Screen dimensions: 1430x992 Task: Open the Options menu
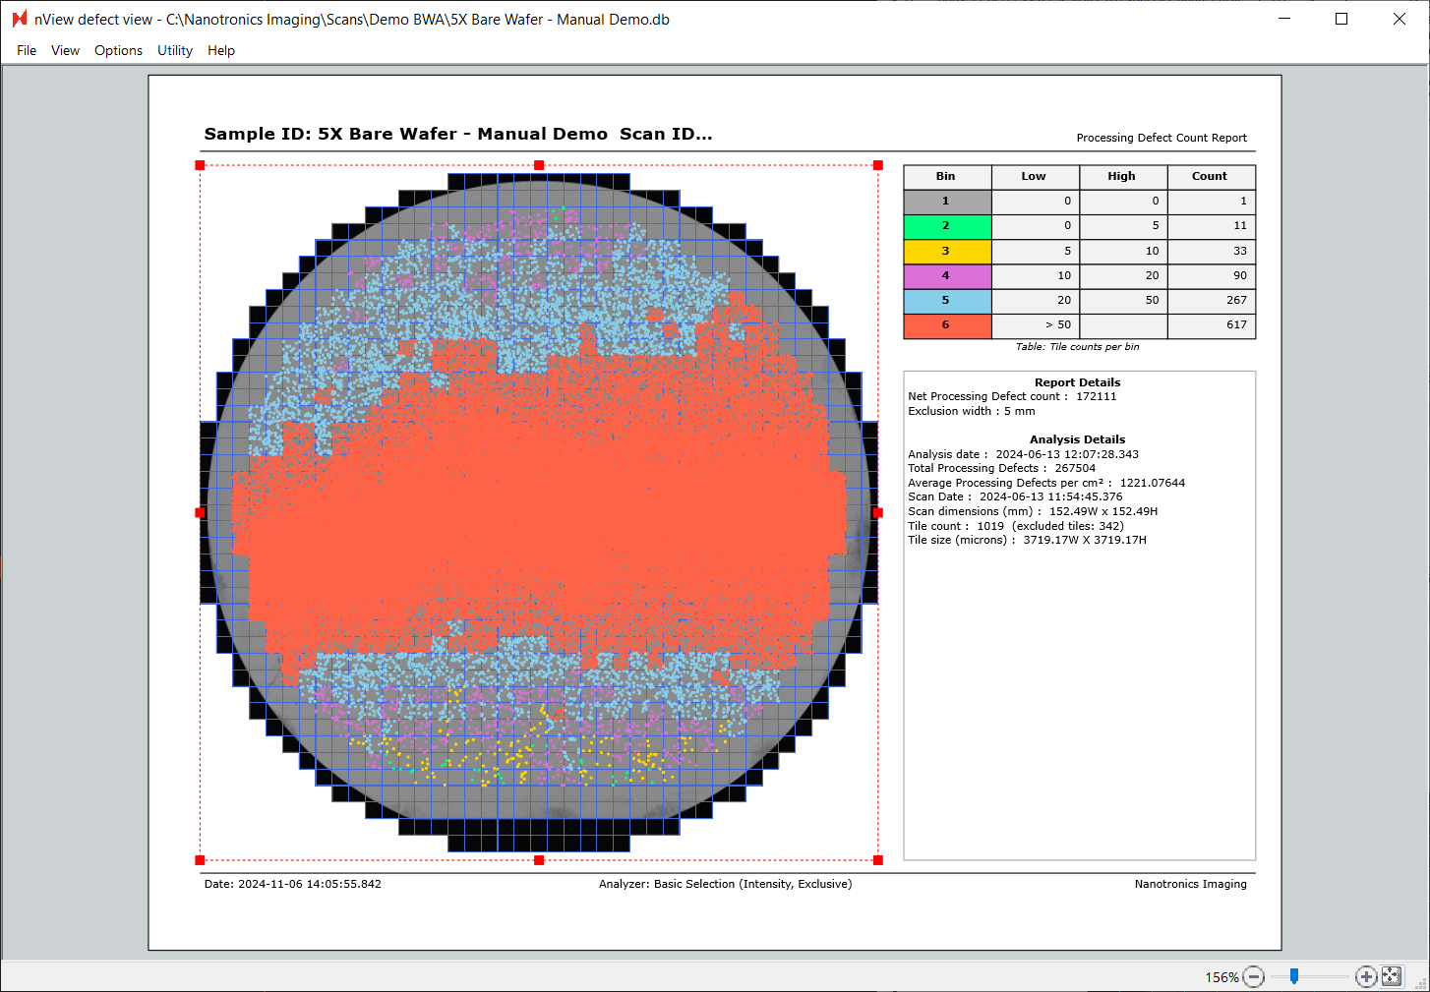118,50
